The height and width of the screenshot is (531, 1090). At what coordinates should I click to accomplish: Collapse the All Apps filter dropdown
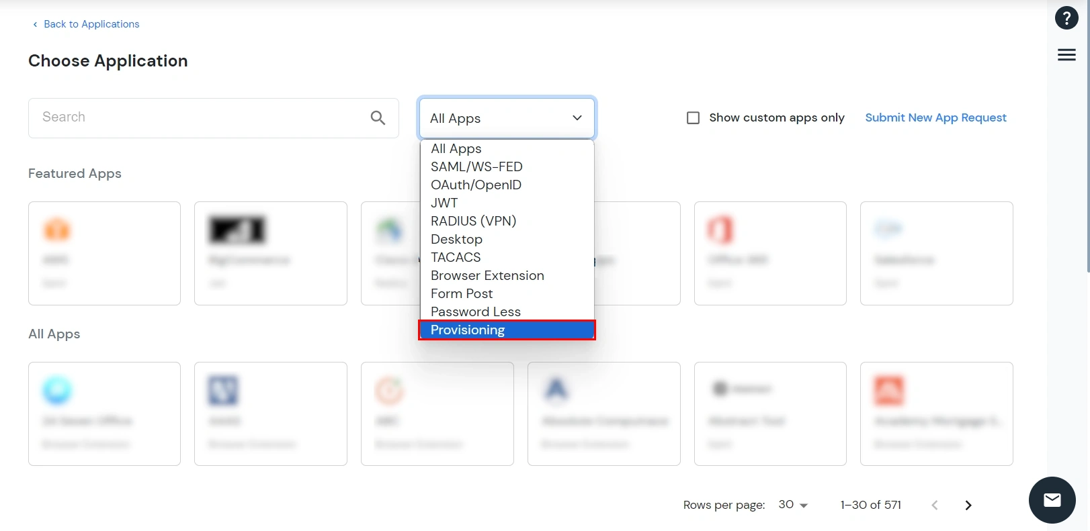(x=507, y=118)
